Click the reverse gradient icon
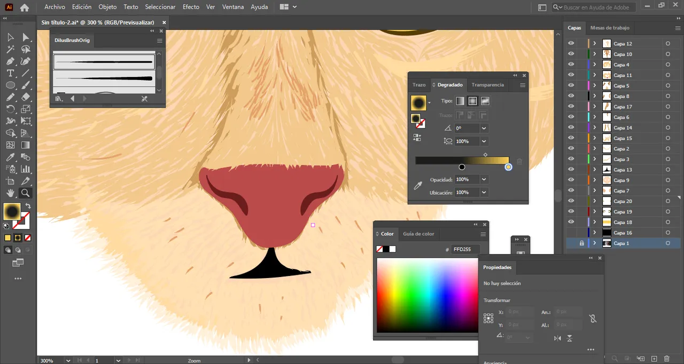Screen dimensions: 684x364 coord(417,138)
